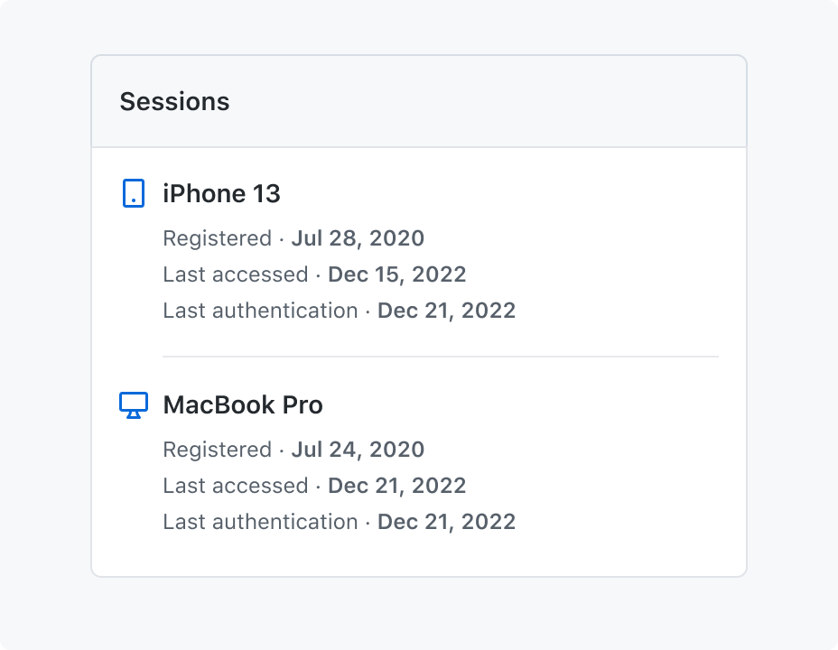Screen dimensions: 838x650
Task: Click Last authentication label under MacBook Pro
Action: pyautogui.click(x=260, y=522)
